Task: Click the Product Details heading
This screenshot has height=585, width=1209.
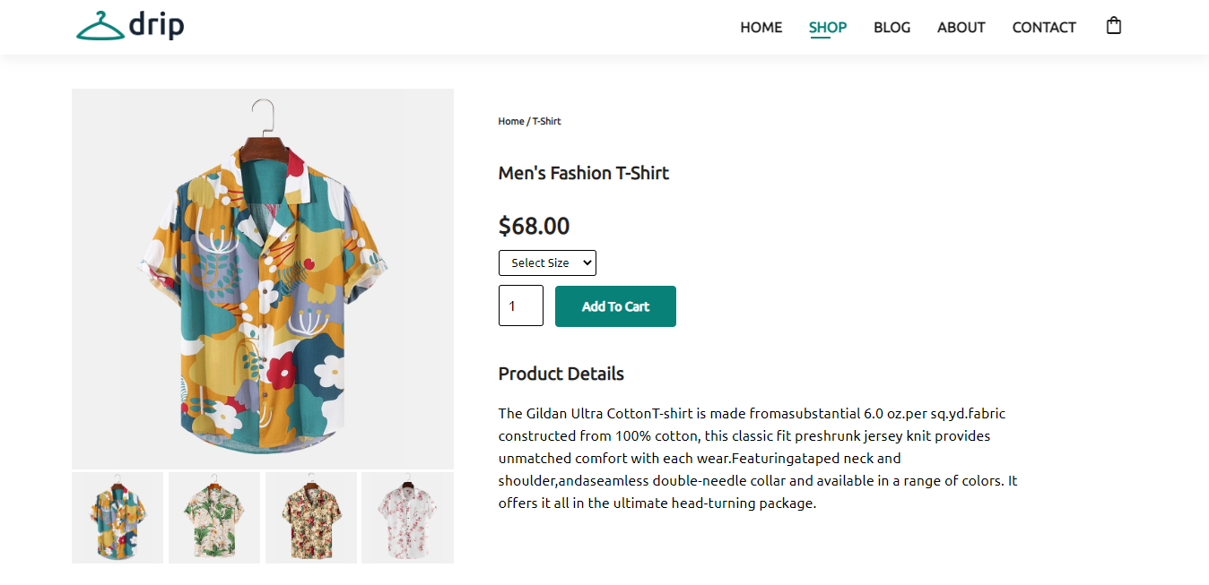Action: click(561, 374)
